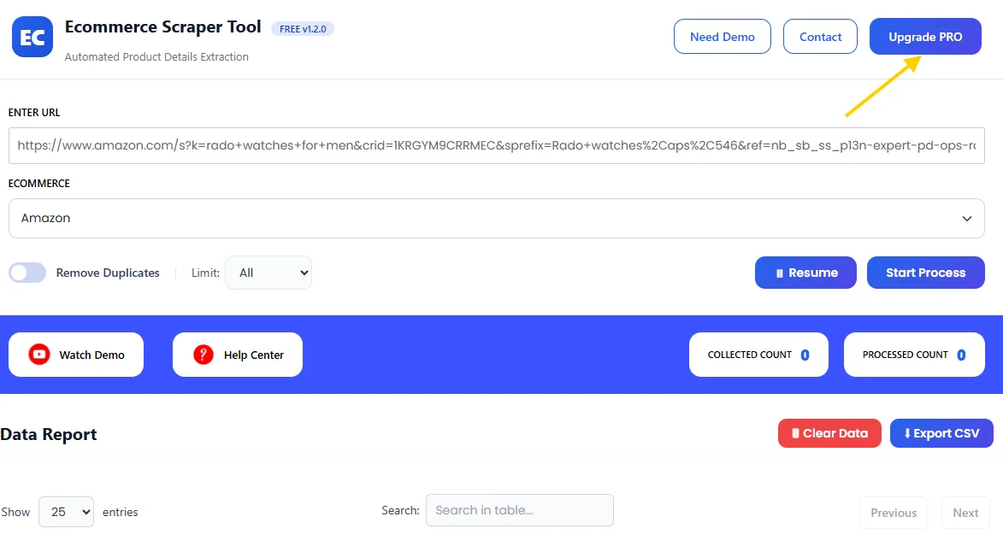Click the Search in table input field
1003x546 pixels.
(x=519, y=509)
